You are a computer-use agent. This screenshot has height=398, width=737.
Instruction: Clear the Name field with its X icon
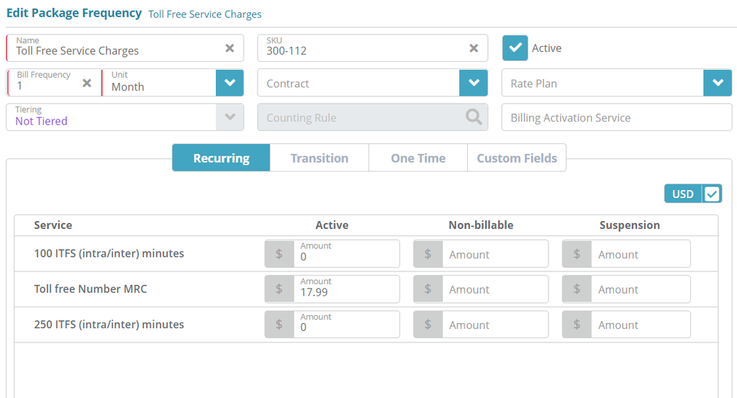click(x=230, y=48)
